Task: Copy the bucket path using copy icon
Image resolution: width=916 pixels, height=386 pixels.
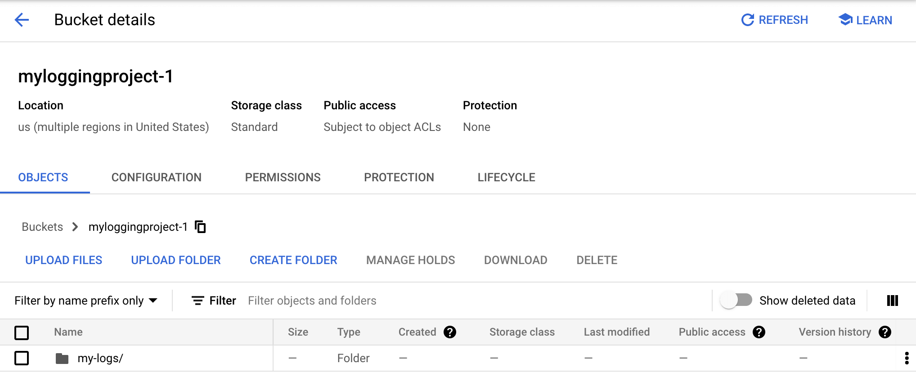Action: pyautogui.click(x=200, y=227)
